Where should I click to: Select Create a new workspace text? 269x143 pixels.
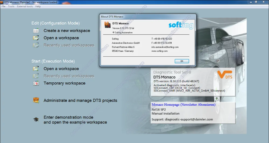click(67, 31)
